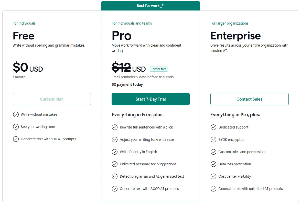Click the sparkle icon in the 'Best for work' banner

pos(162,5)
